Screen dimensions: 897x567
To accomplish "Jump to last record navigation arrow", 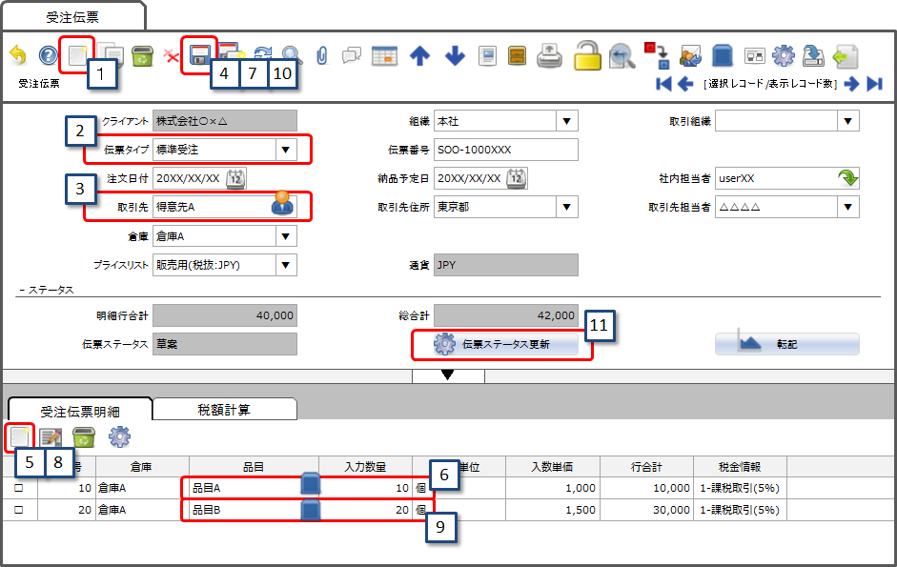I will point(874,84).
